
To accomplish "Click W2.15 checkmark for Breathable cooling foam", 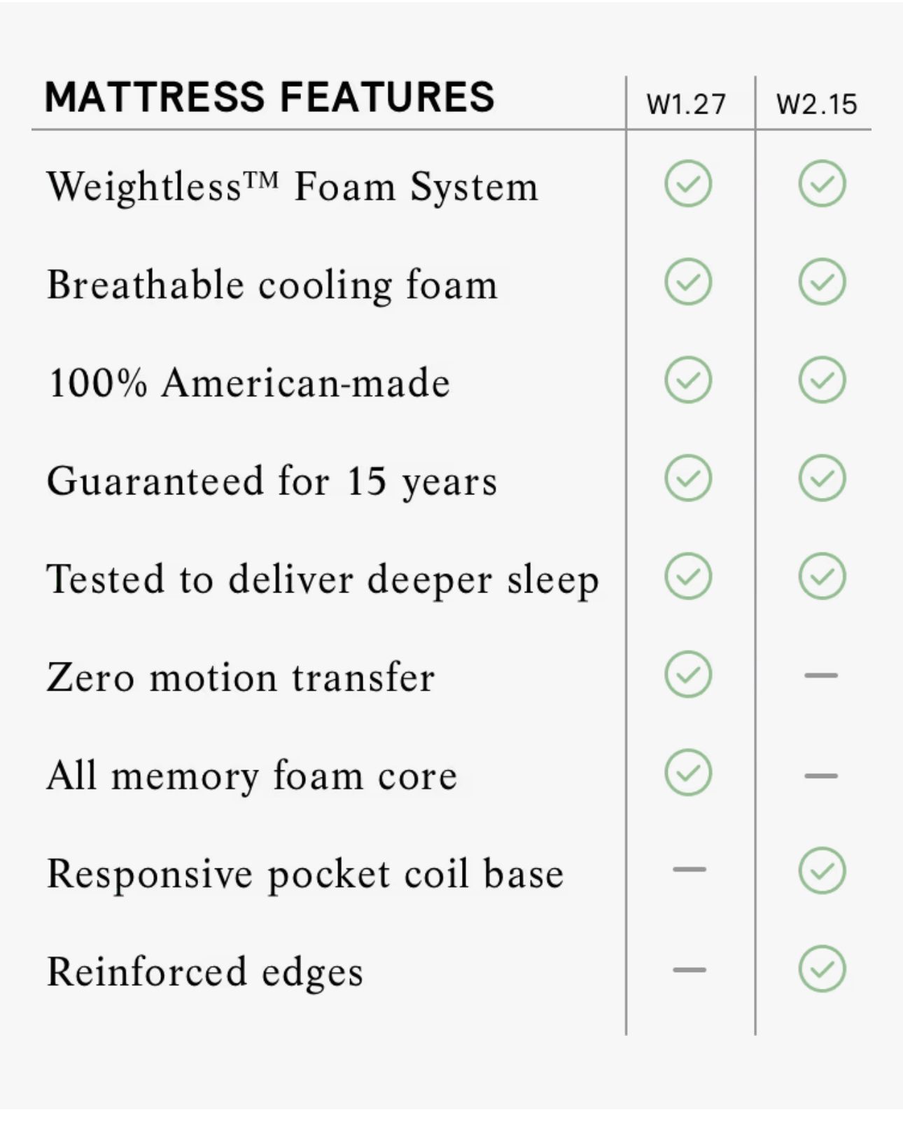I will (x=822, y=282).
